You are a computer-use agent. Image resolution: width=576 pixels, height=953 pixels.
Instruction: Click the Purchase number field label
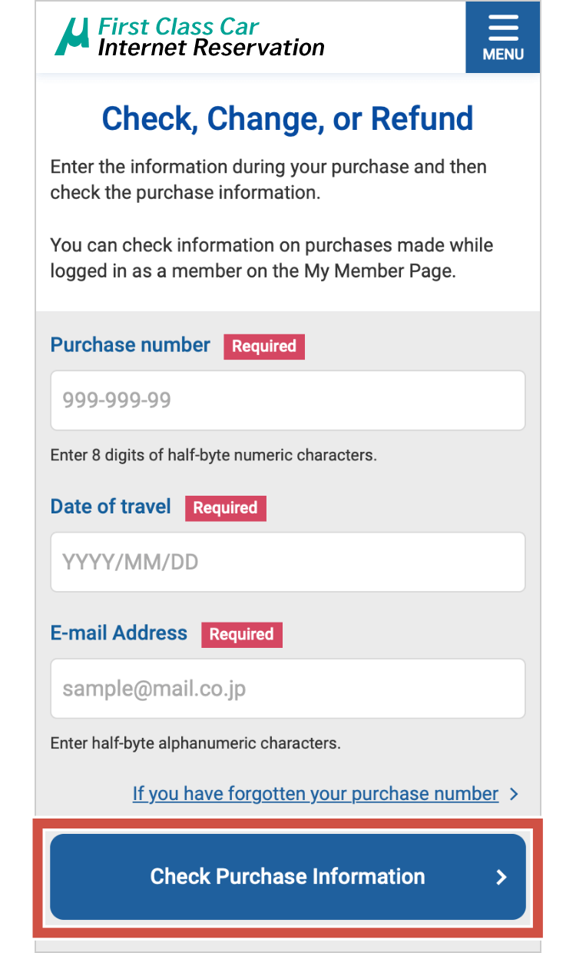130,345
